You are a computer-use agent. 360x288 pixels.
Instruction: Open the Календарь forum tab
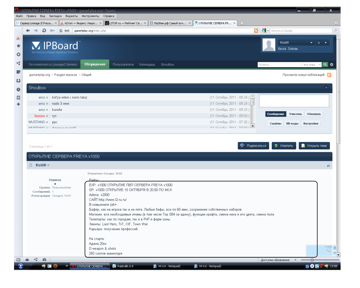(147, 65)
